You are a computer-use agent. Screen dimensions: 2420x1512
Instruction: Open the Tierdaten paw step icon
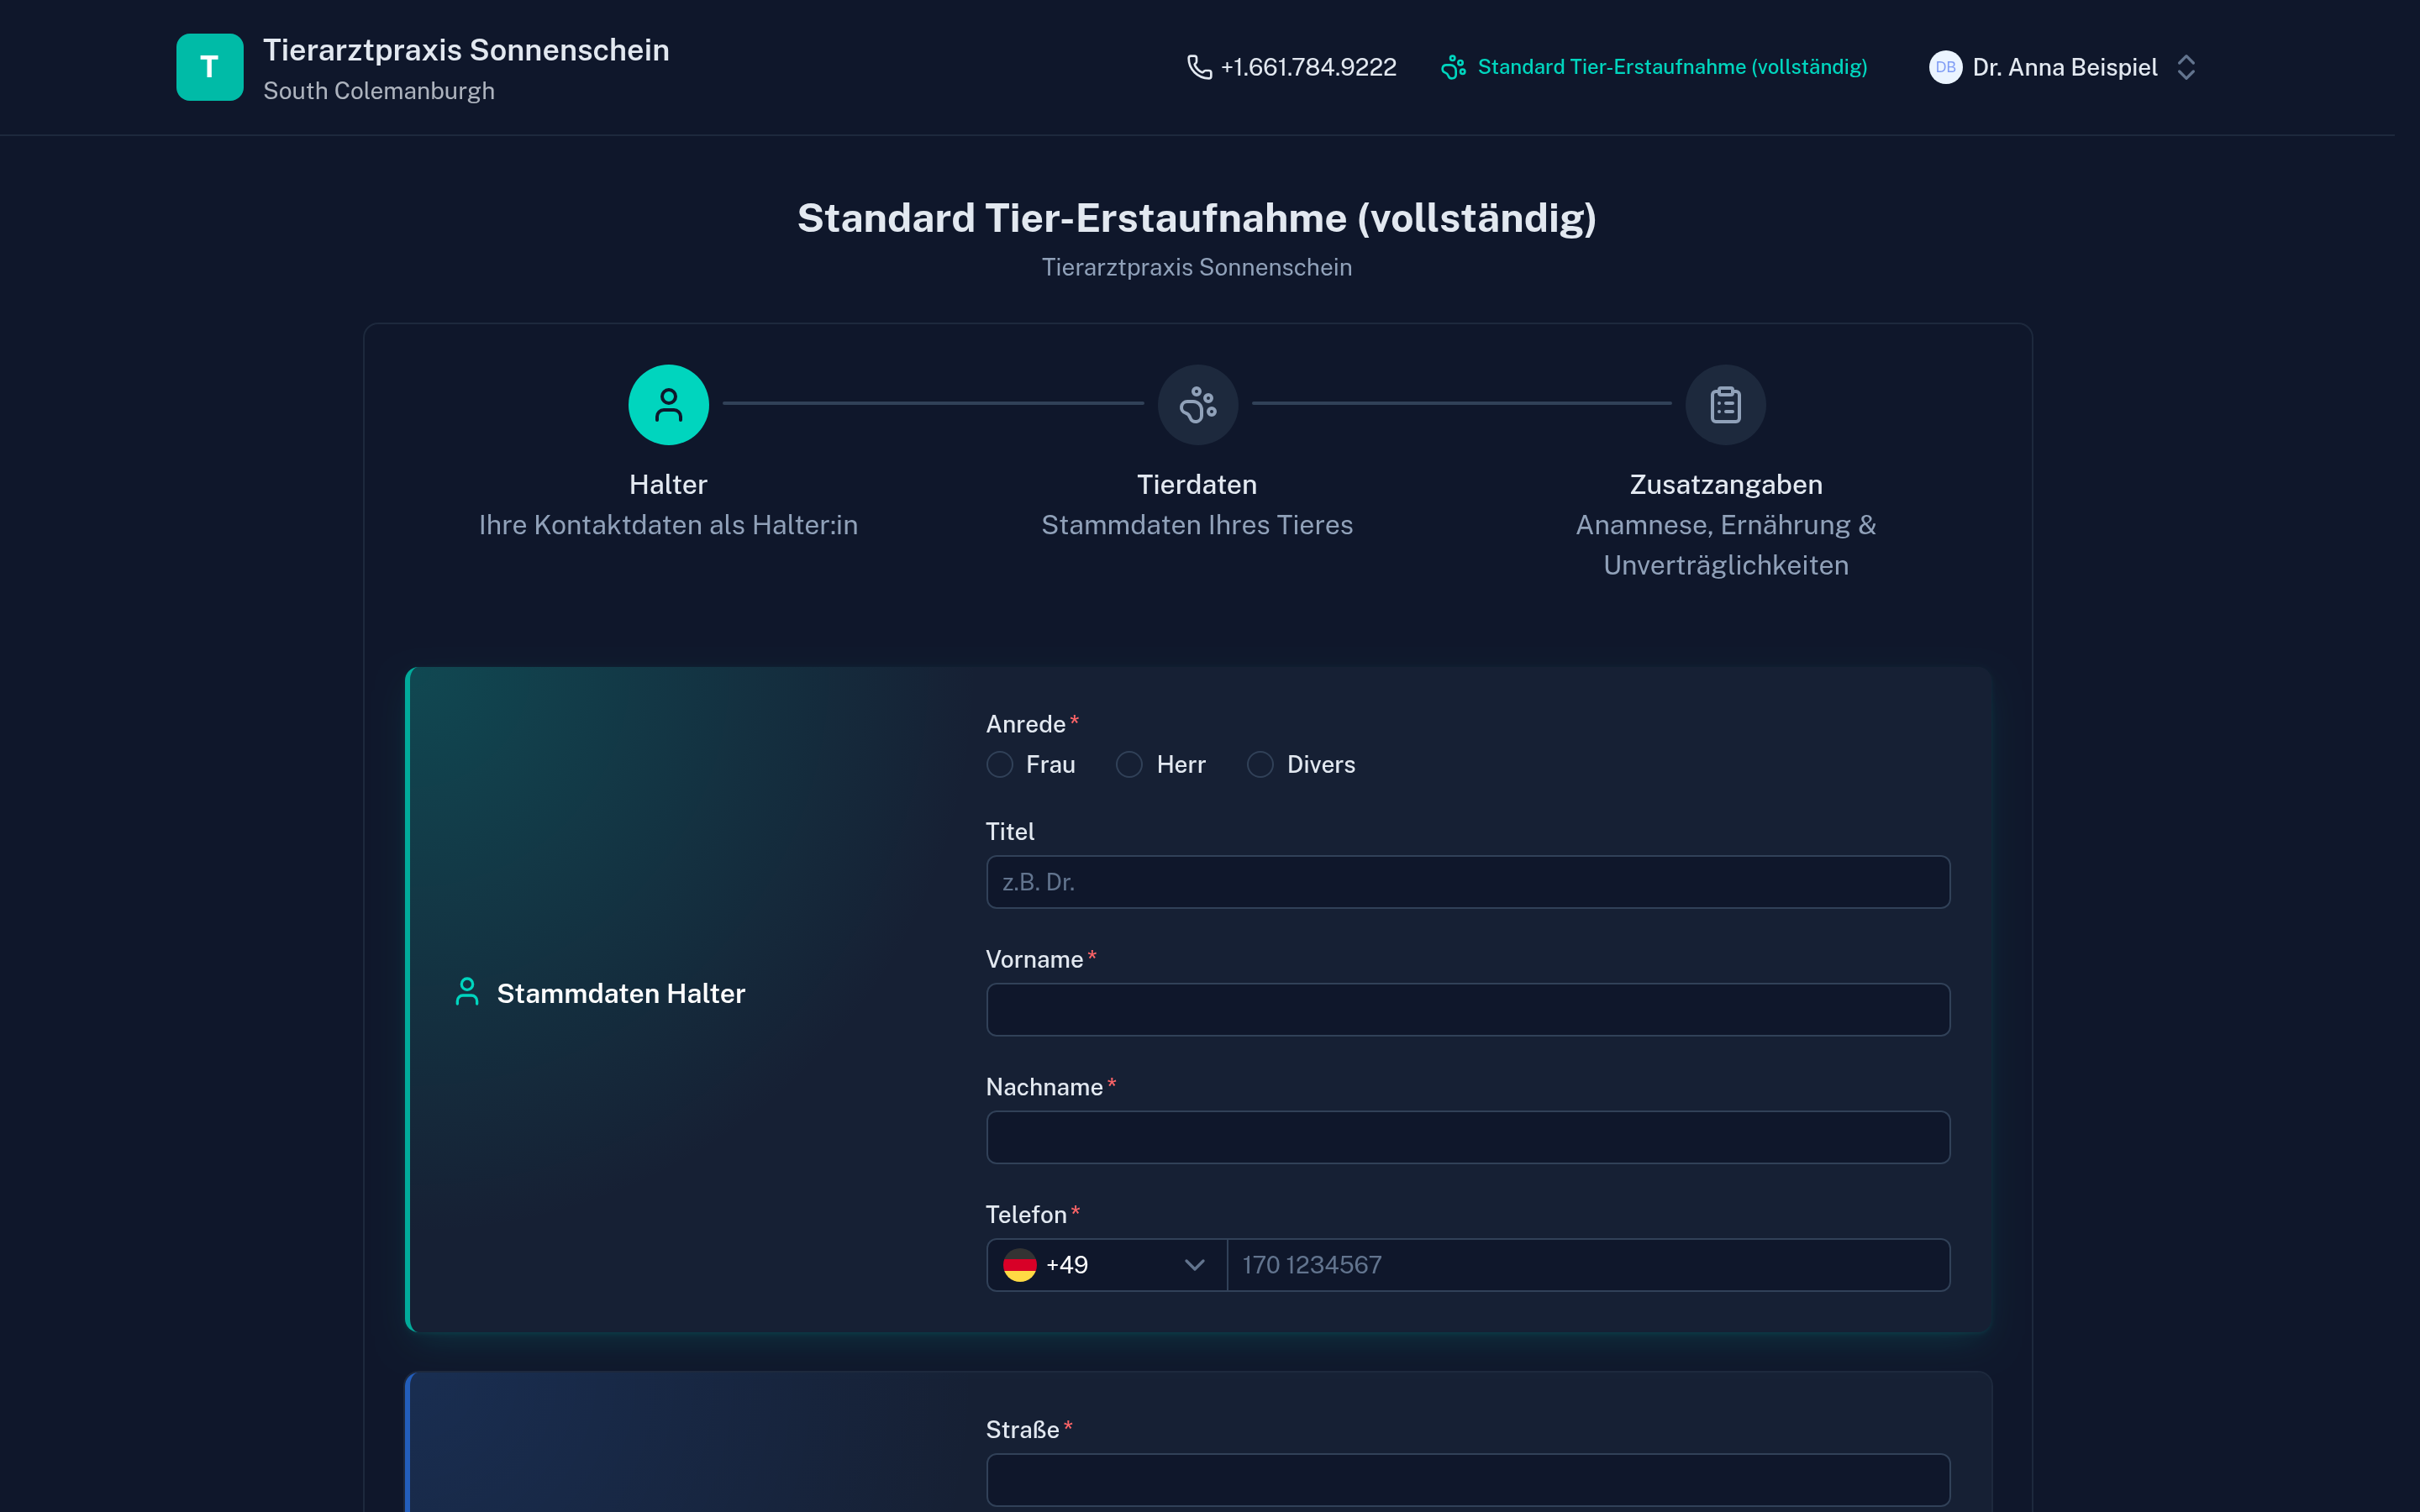1197,404
